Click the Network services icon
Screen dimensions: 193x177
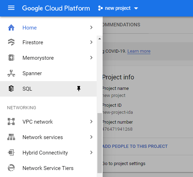(11, 137)
